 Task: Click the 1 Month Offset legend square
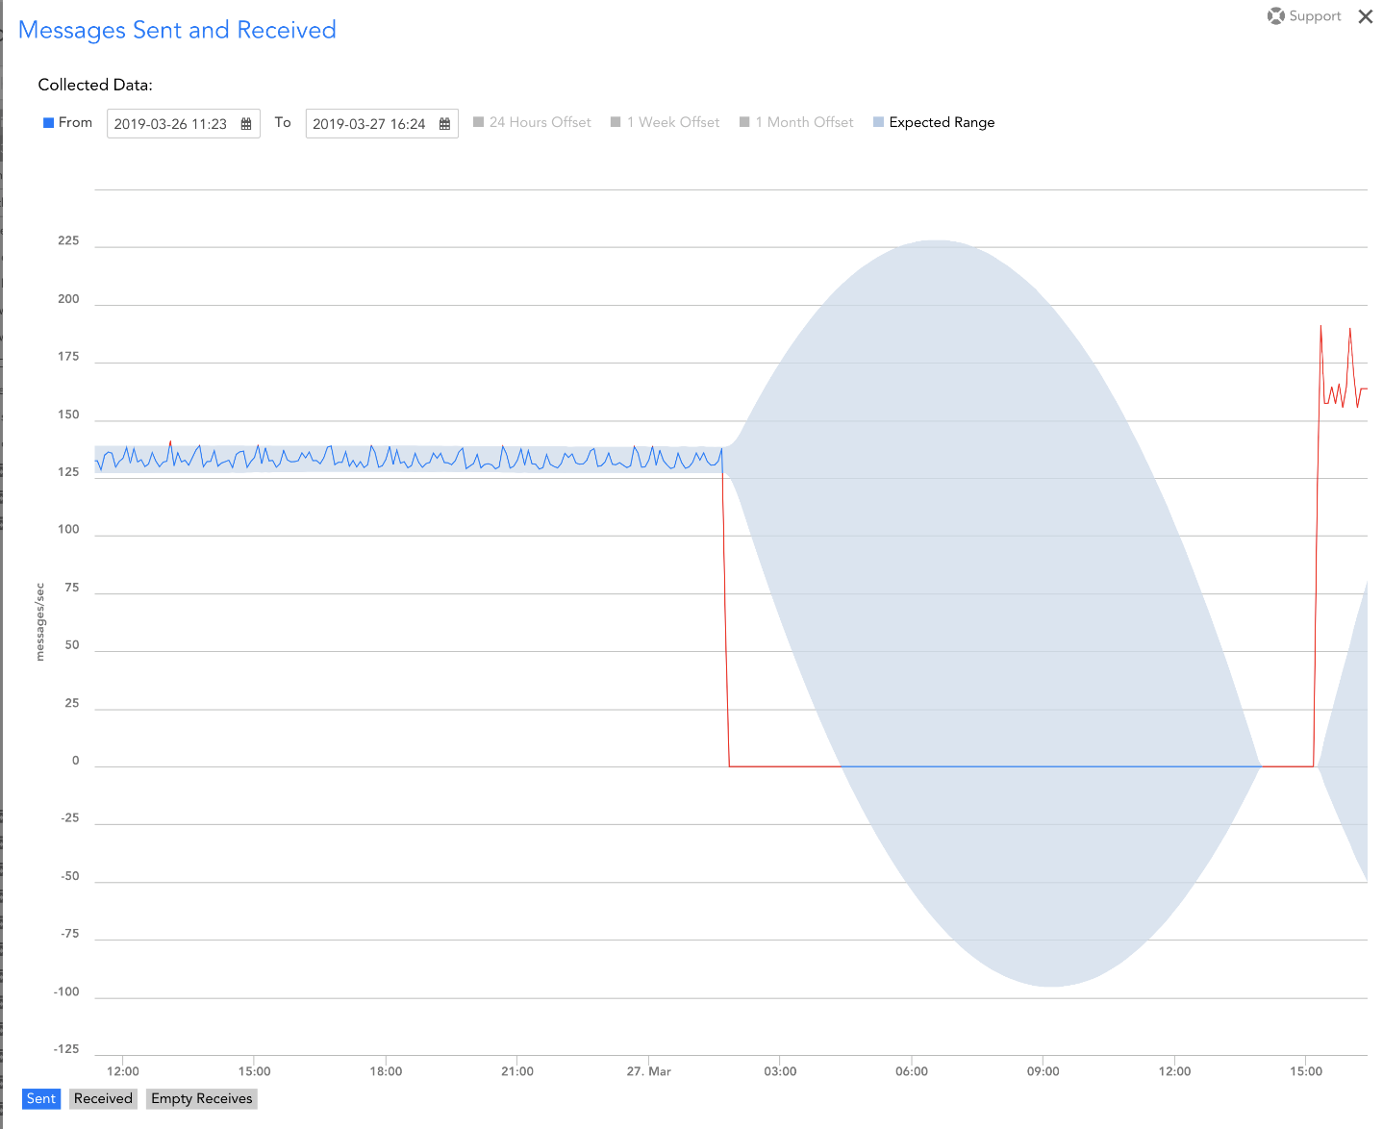[x=744, y=122]
